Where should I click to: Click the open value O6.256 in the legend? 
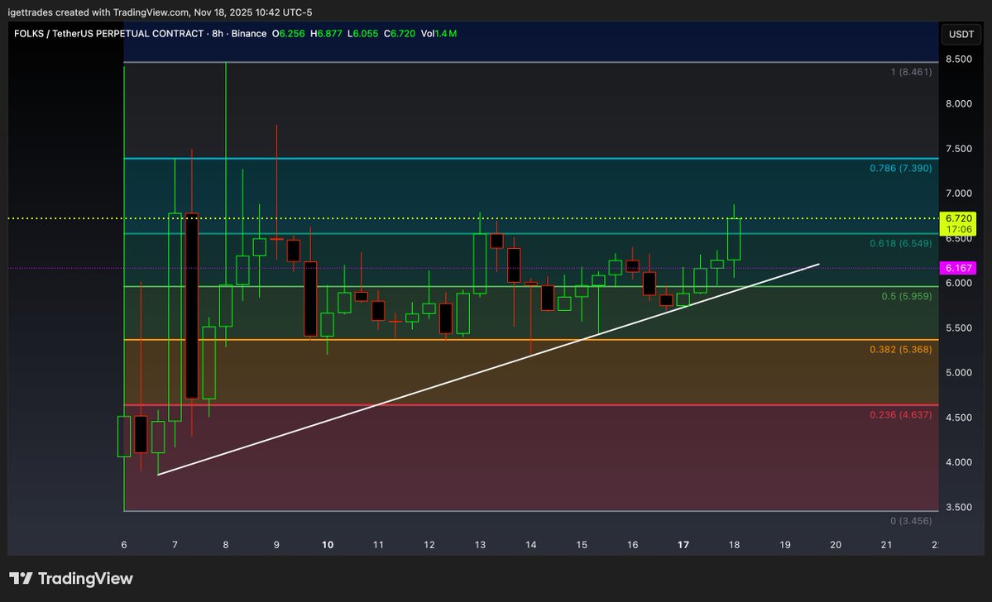click(289, 34)
